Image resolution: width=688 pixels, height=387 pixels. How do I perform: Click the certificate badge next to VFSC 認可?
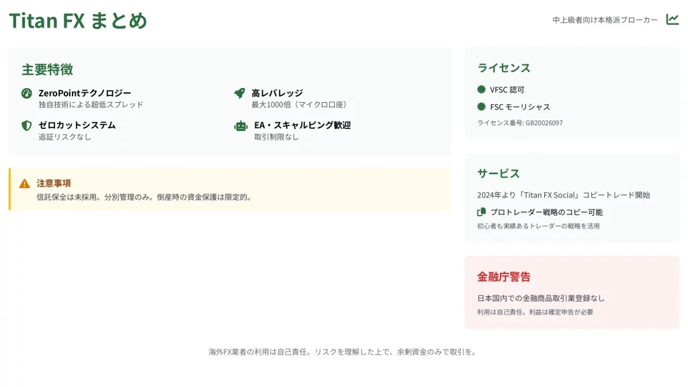point(481,89)
